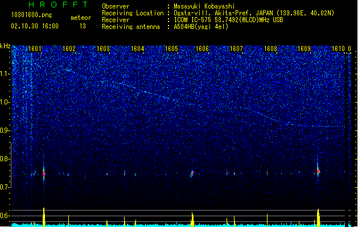Click the 1604 time marker
The image size is (358, 227).
coord(137,49)
